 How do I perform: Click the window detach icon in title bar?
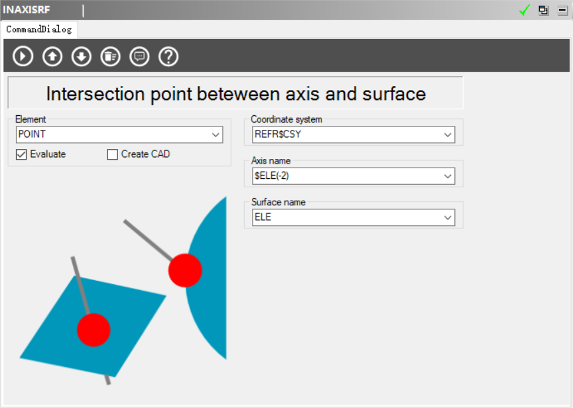click(543, 10)
